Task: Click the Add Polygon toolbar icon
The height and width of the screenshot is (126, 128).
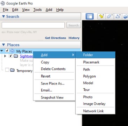Action: tap(109, 16)
